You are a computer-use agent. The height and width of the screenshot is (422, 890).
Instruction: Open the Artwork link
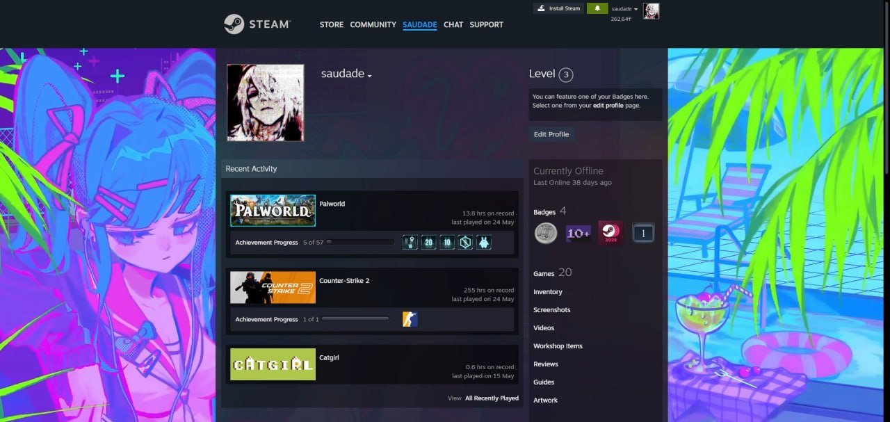tap(545, 400)
